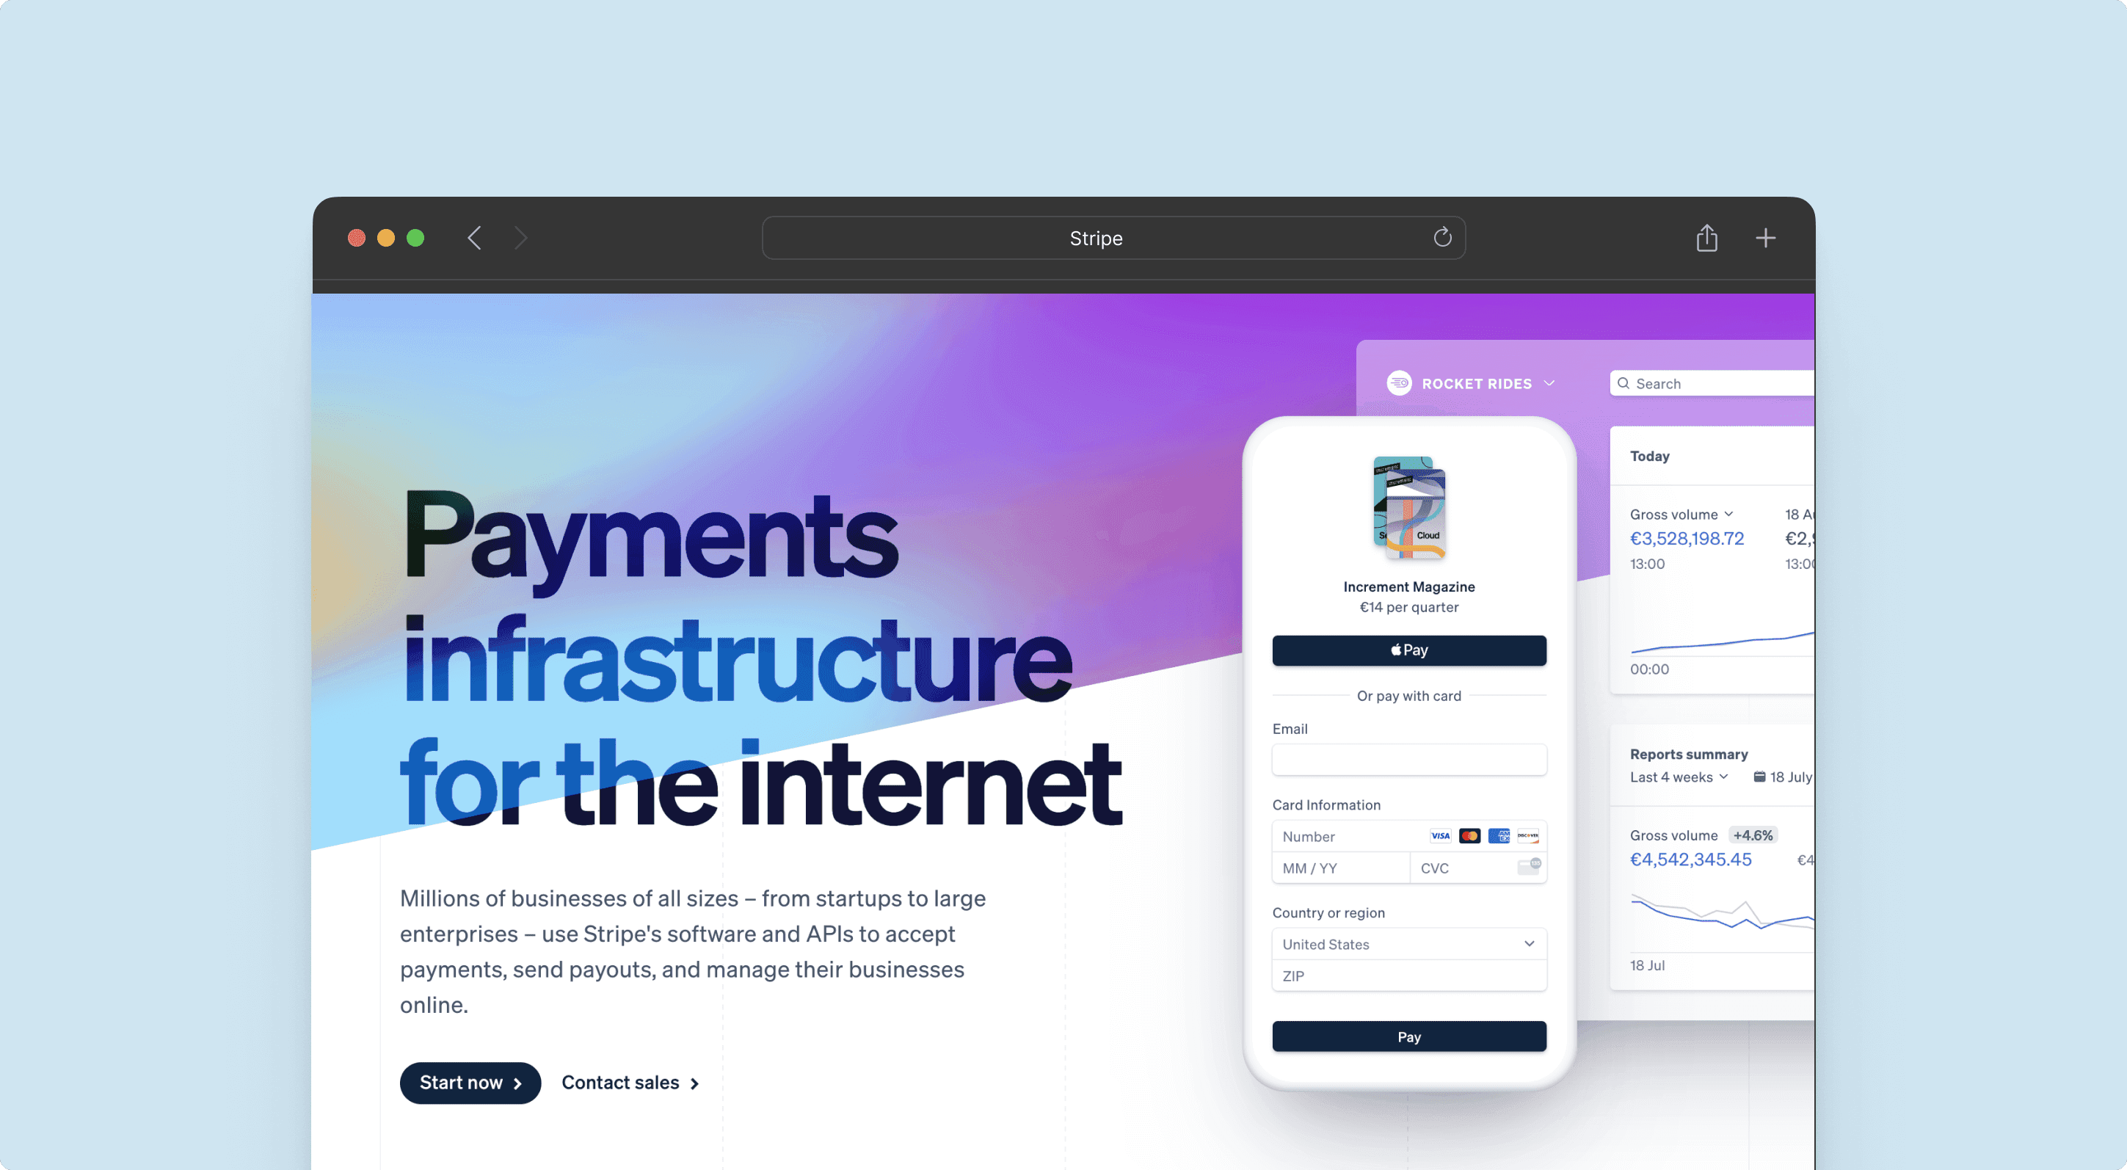
Task: Toggle browser back navigation arrow
Action: click(474, 236)
